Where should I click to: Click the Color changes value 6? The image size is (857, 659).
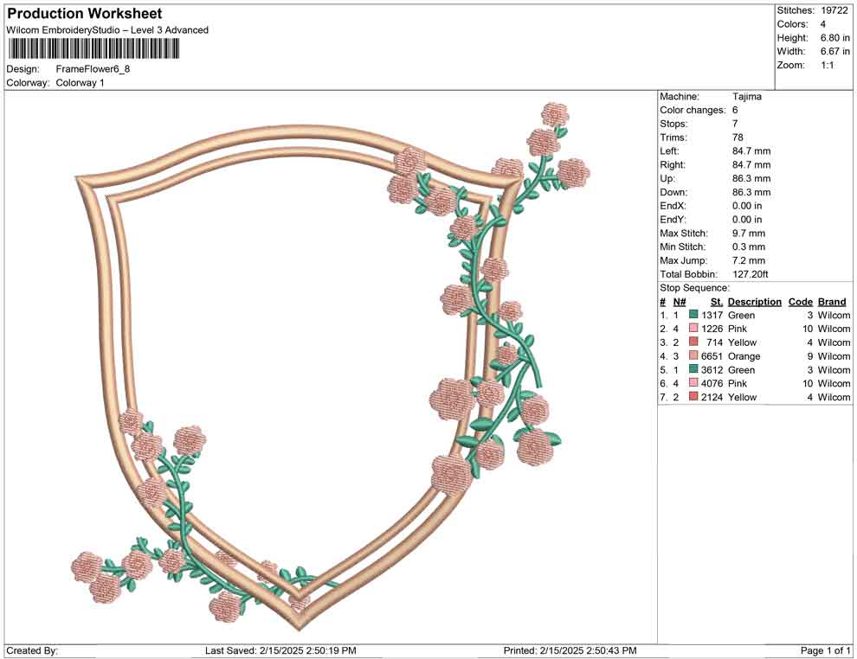(735, 110)
